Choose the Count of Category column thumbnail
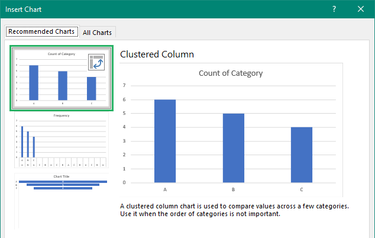The width and height of the screenshot is (375, 238). pos(62,78)
